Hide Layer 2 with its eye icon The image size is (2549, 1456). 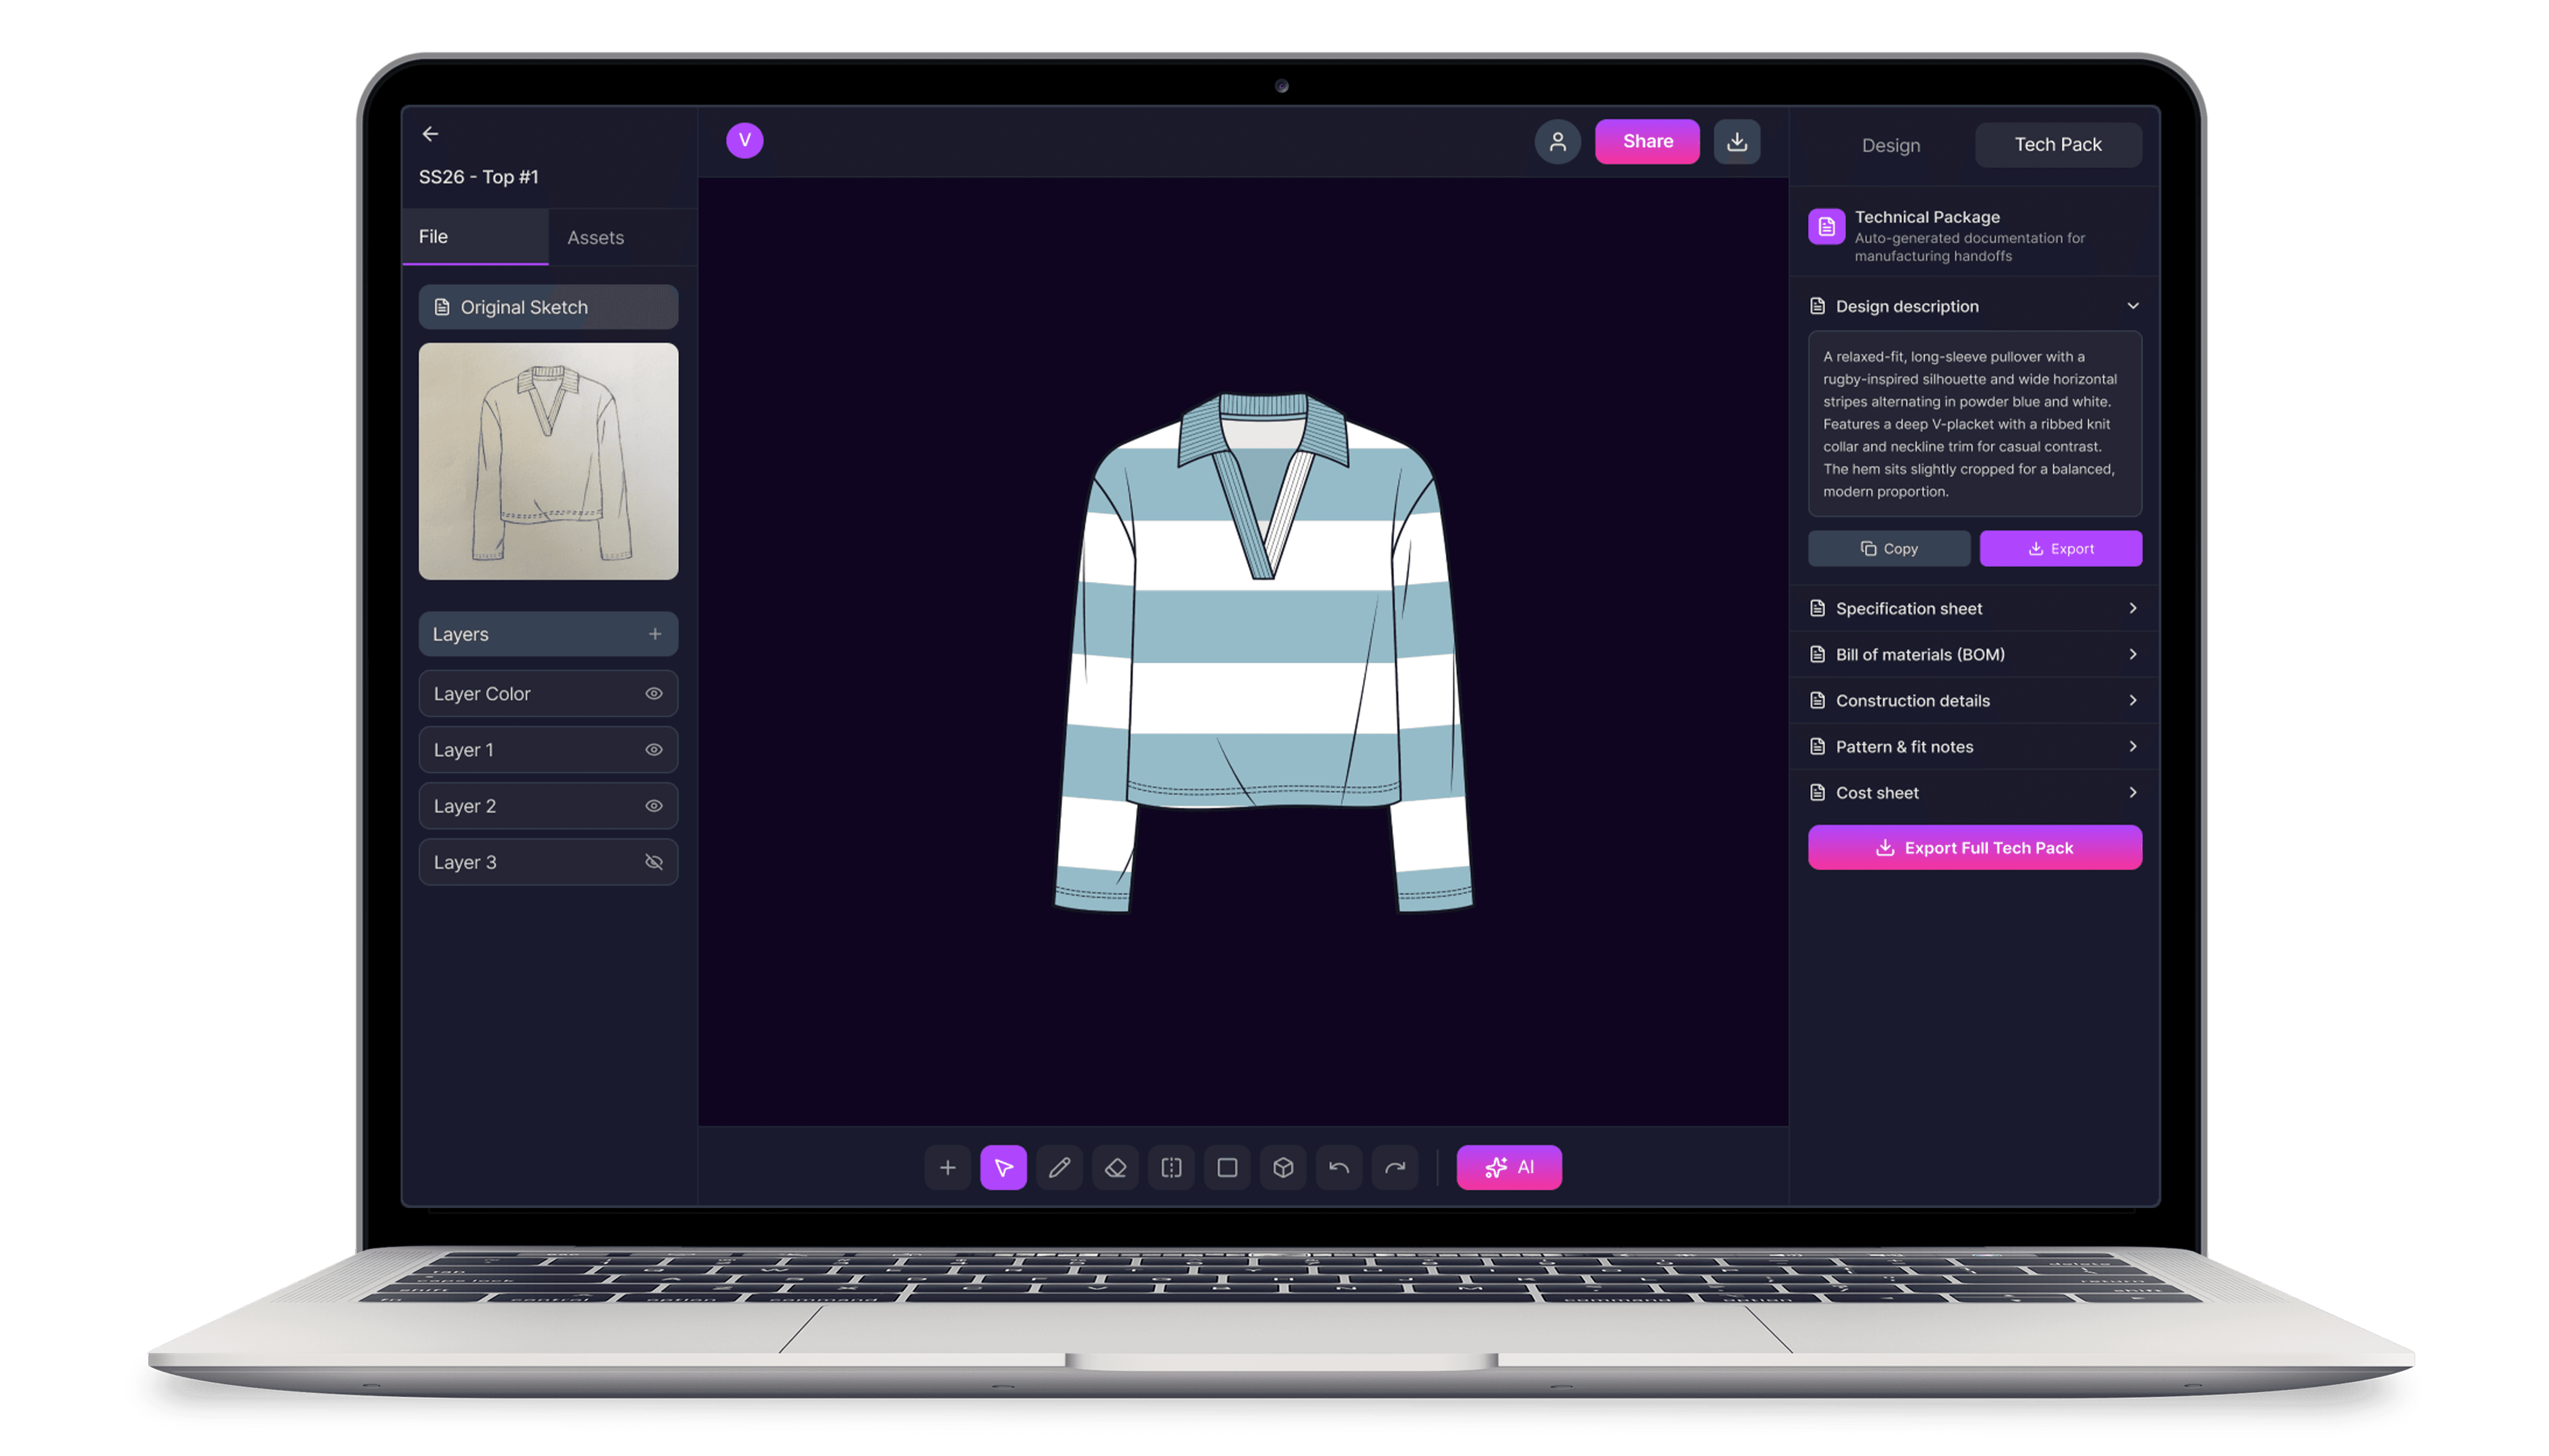pos(653,805)
